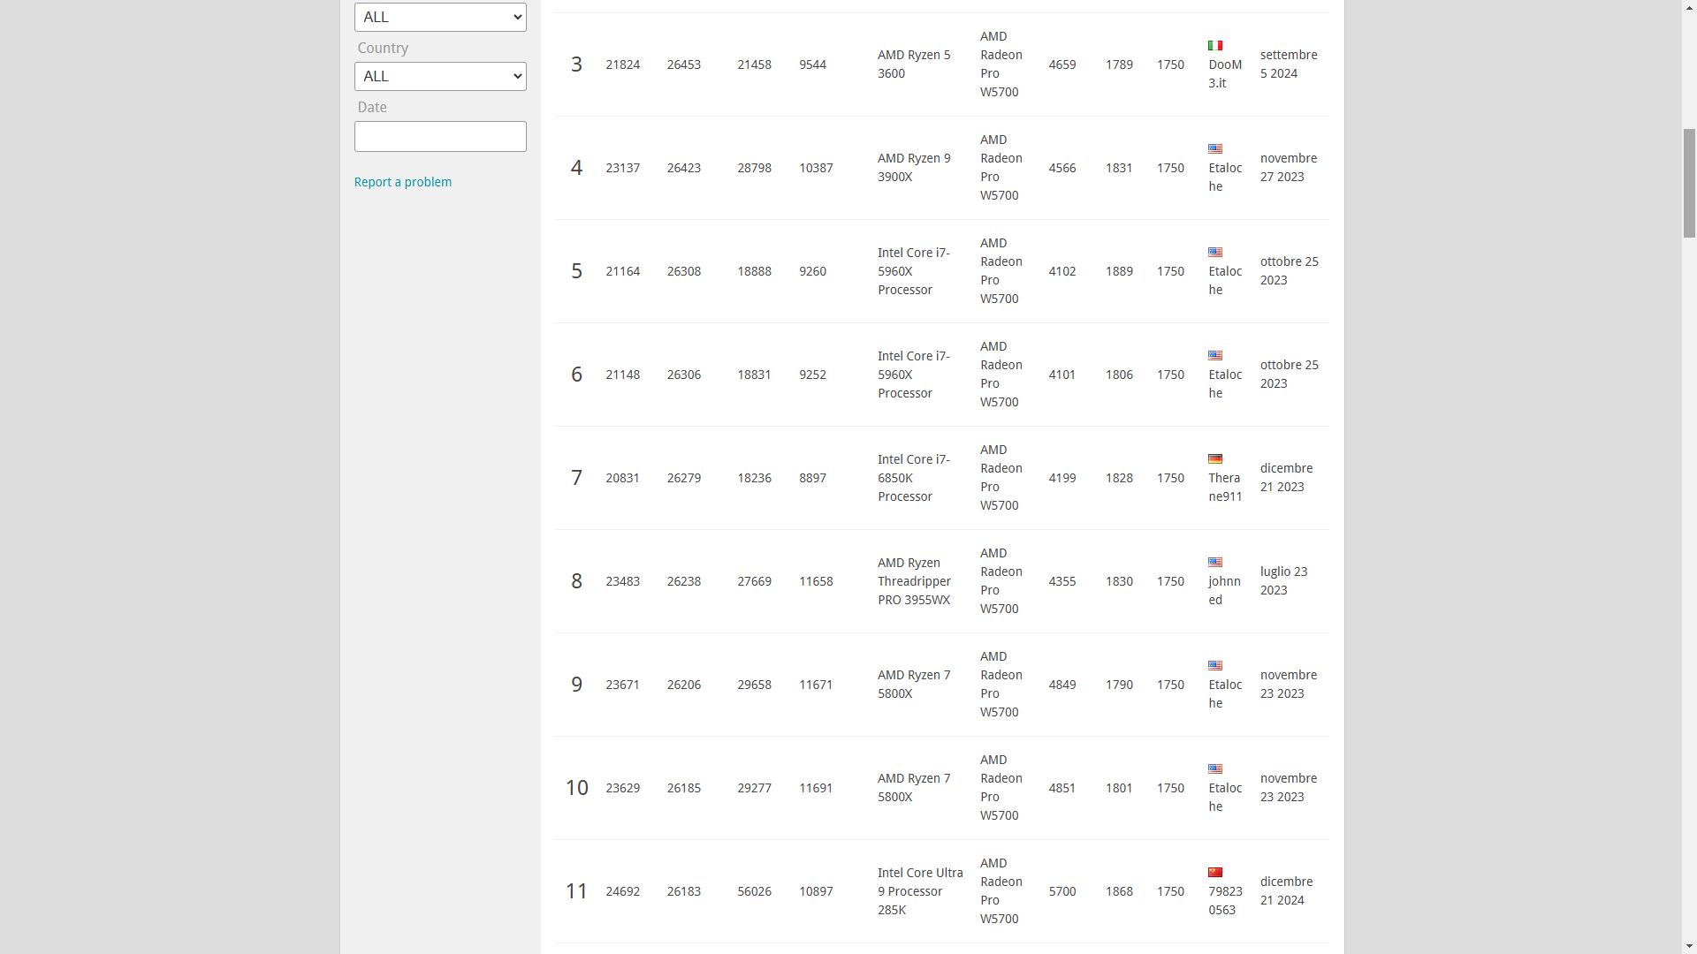This screenshot has width=1697, height=954.
Task: Click AMD Radeon Pro W5700 in rank 3 row
Action: tap(1001, 64)
